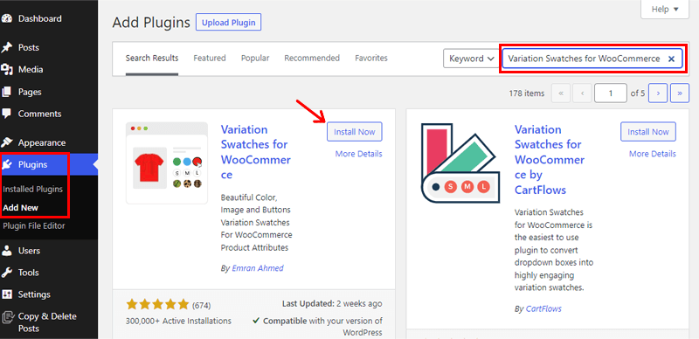Click the Dashboard gauge icon
The height and width of the screenshot is (339, 699).
coord(7,18)
